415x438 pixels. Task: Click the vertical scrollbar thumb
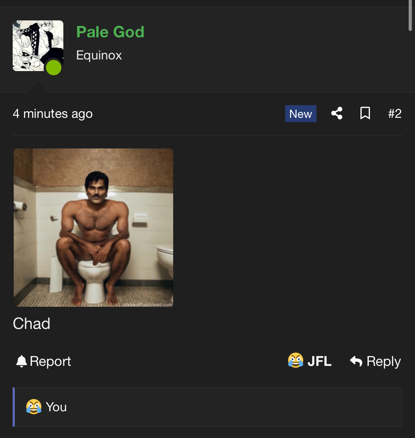[410, 15]
